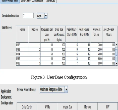Screen dimensions: 118x110
Task: Select the UB3 name cell
Action: [22, 49]
